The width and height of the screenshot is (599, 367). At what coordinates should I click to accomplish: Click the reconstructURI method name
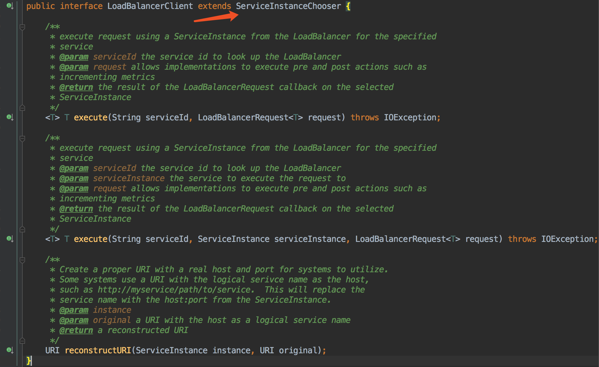(98, 350)
